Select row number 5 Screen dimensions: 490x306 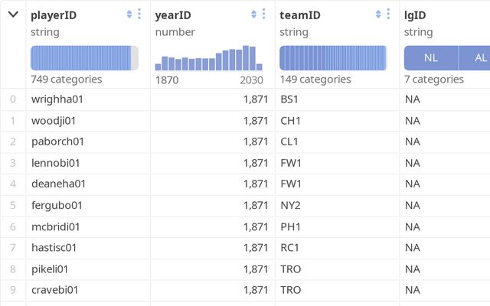(x=12, y=205)
